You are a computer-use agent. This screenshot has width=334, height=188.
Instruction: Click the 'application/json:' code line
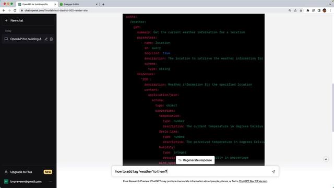tap(163, 95)
